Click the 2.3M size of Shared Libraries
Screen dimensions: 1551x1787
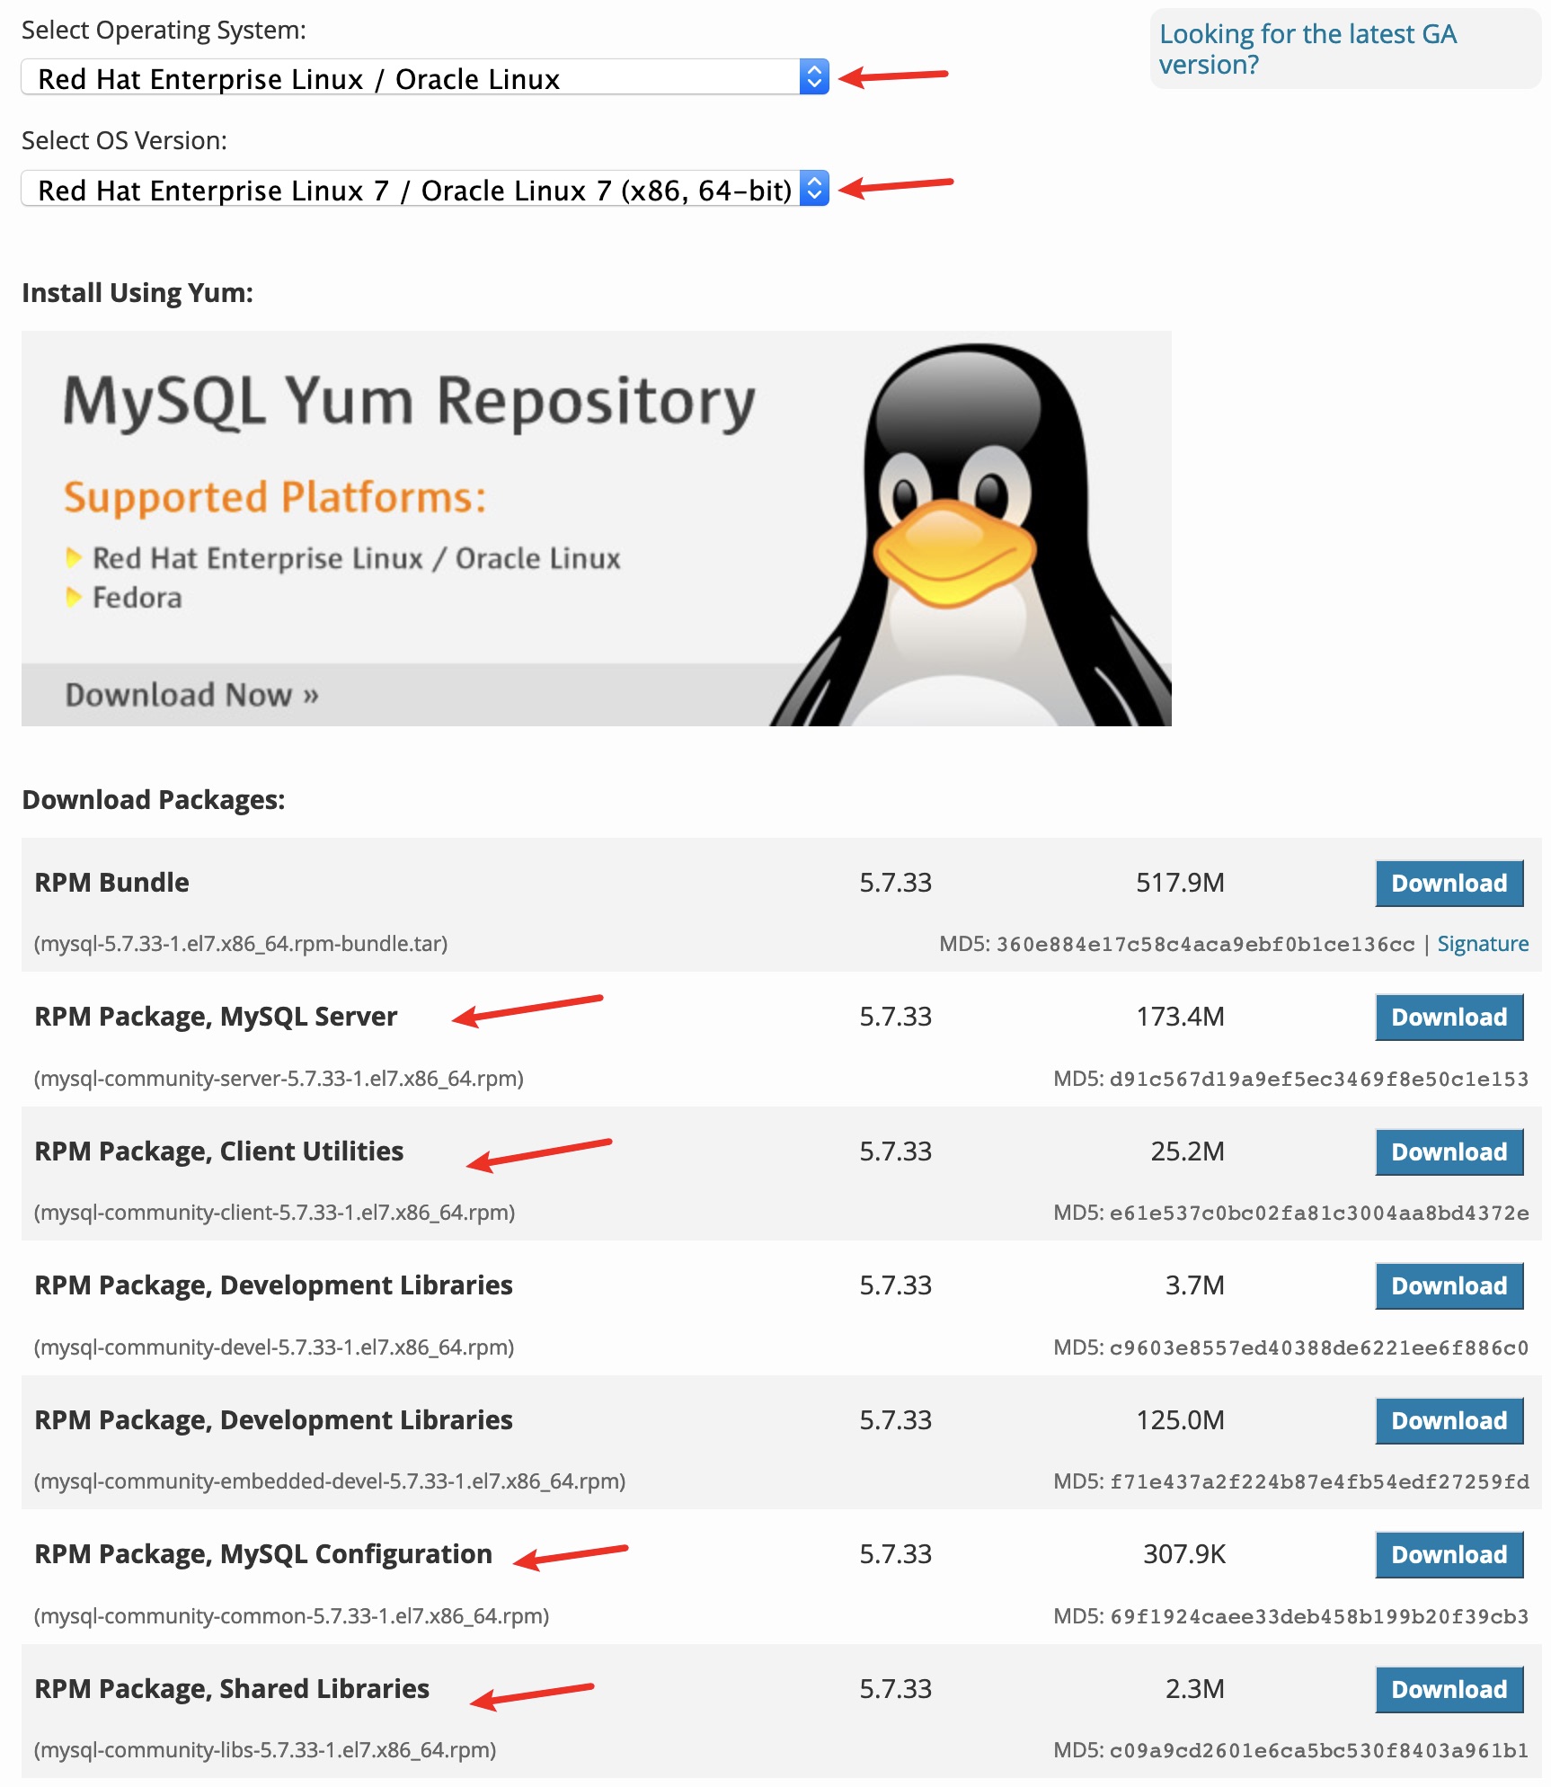pos(1194,1689)
